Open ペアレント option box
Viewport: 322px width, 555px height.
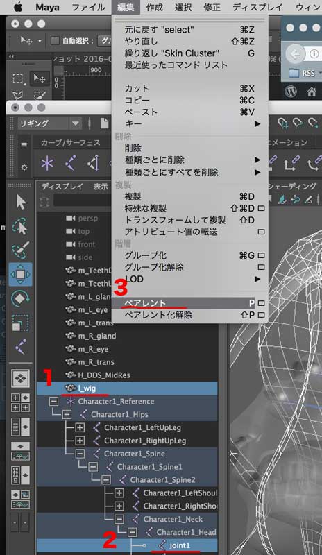point(262,303)
